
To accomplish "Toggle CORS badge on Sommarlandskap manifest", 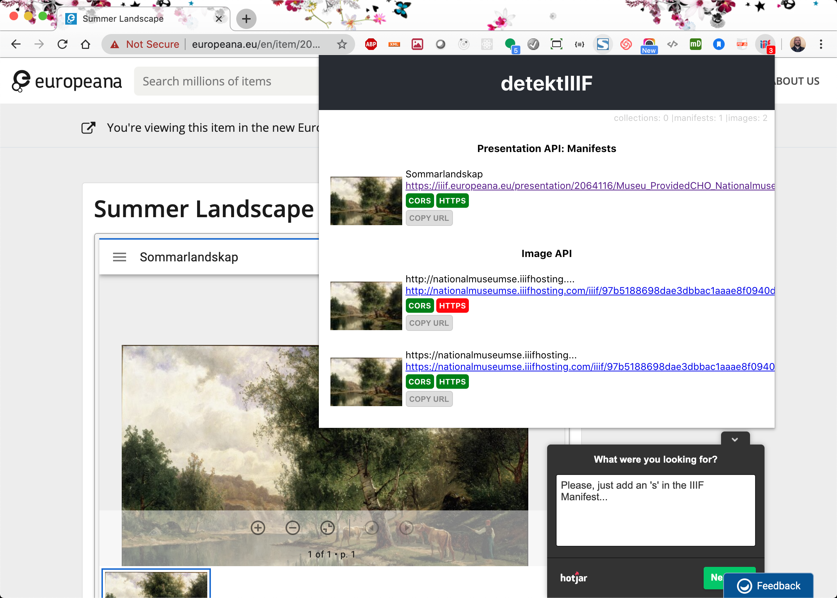I will (419, 201).
